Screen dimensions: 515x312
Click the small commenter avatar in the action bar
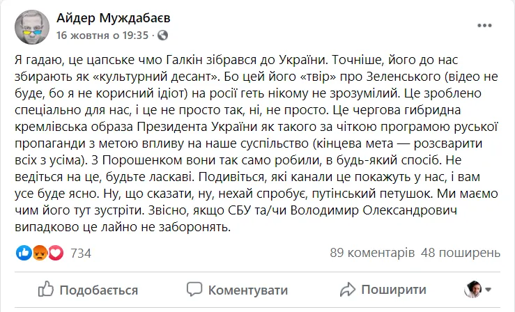click(x=474, y=289)
